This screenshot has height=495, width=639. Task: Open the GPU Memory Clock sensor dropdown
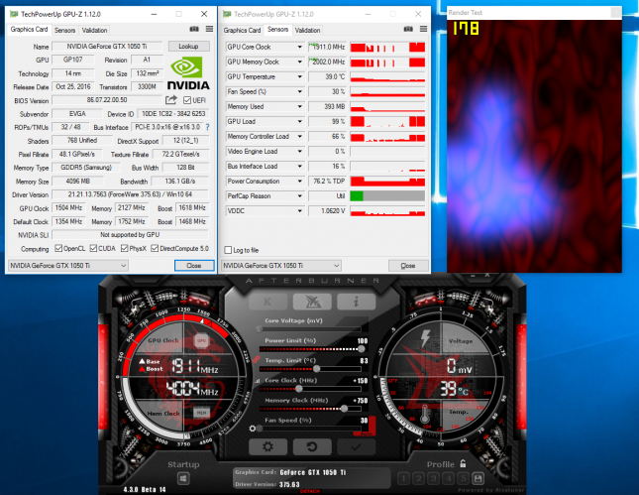(x=300, y=62)
